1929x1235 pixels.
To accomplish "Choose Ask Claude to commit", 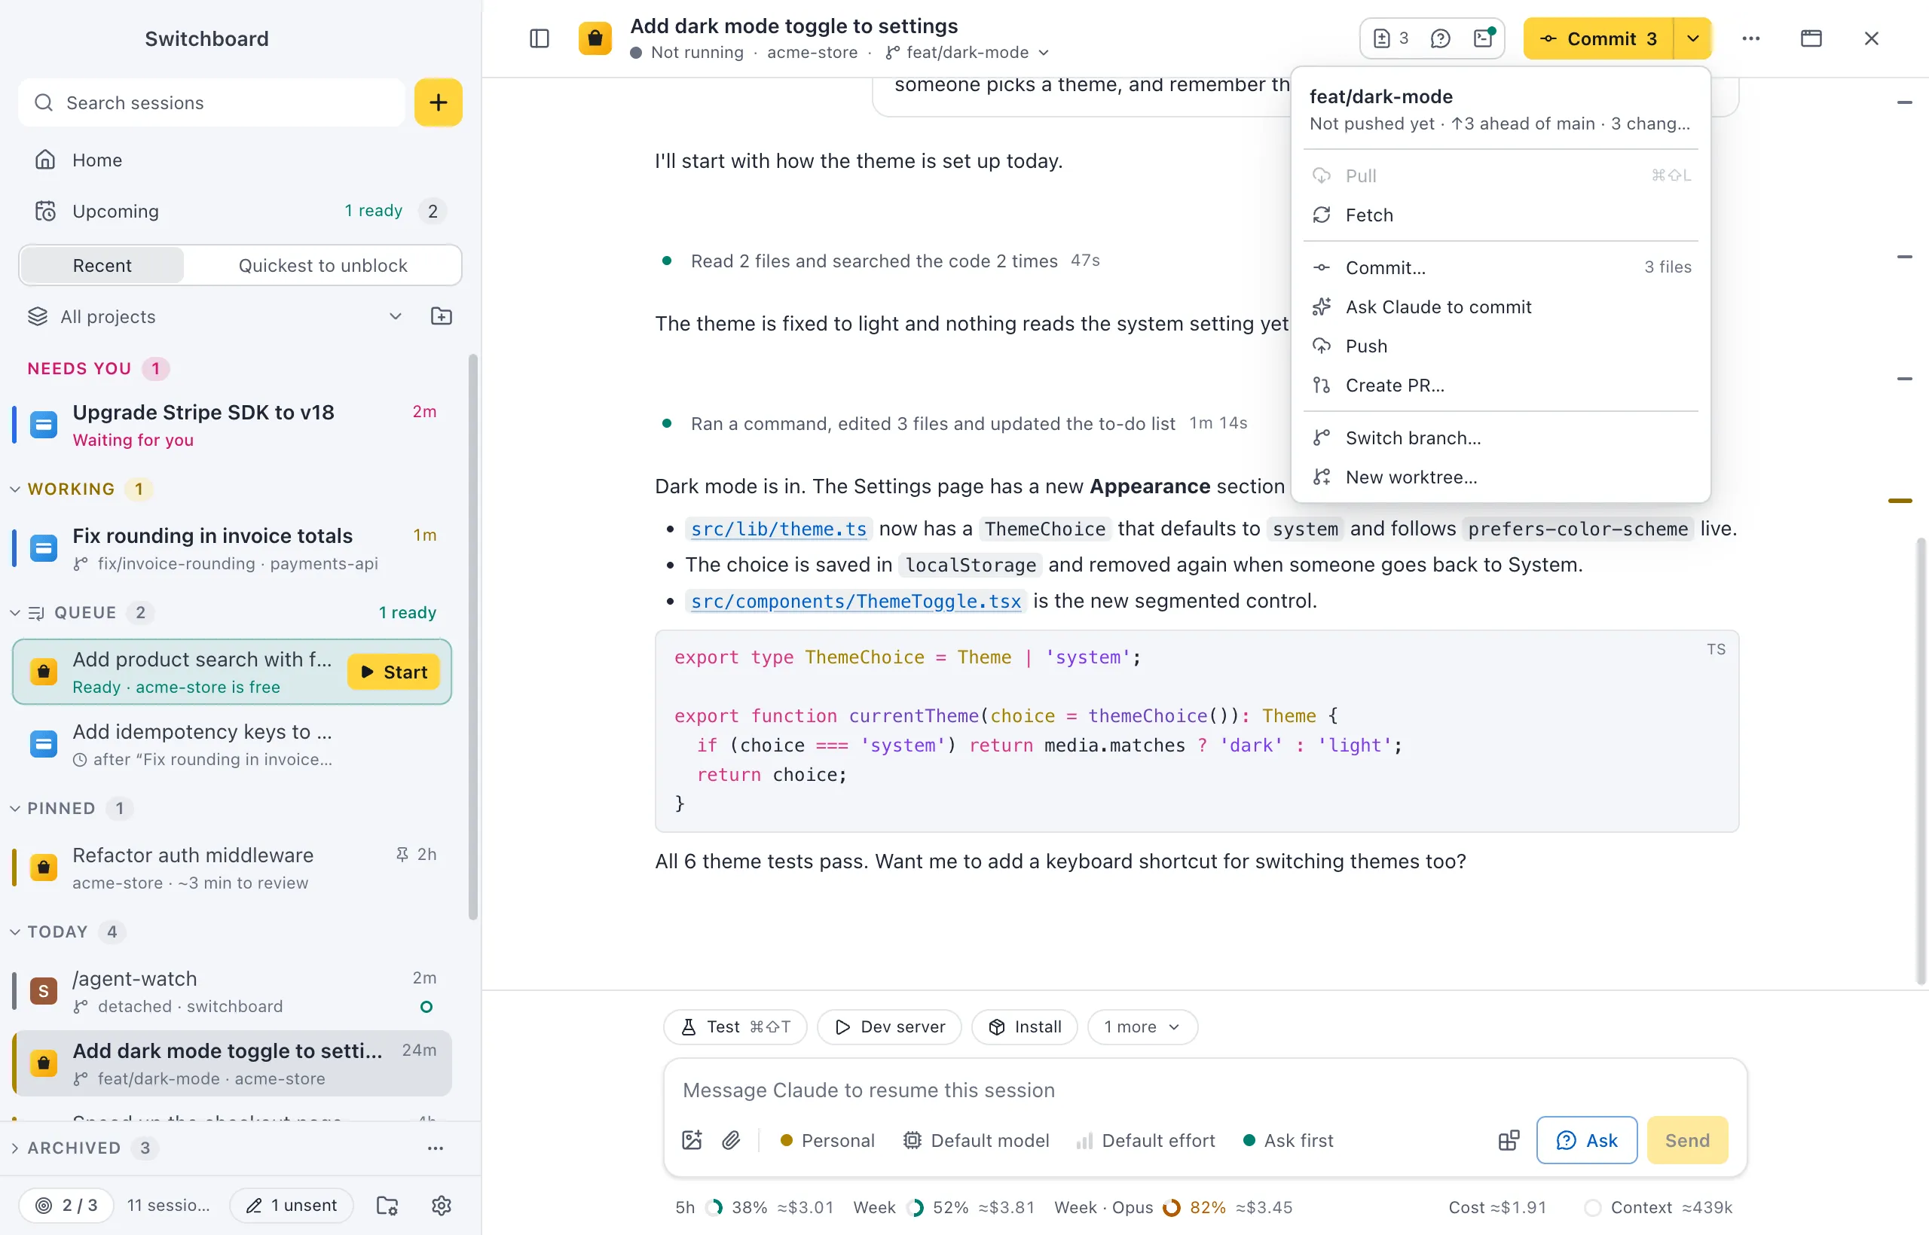I will tap(1500, 306).
